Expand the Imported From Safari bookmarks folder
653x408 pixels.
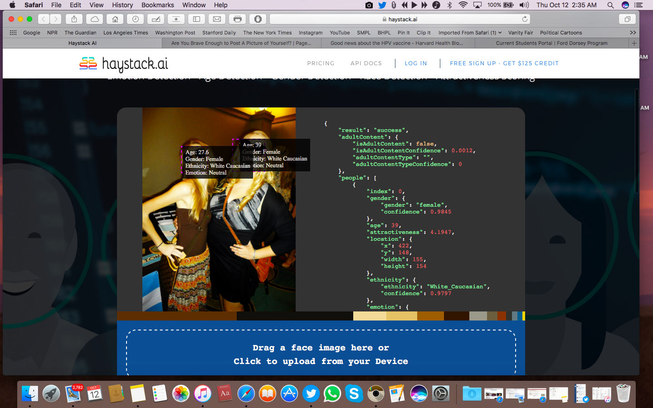click(x=470, y=33)
